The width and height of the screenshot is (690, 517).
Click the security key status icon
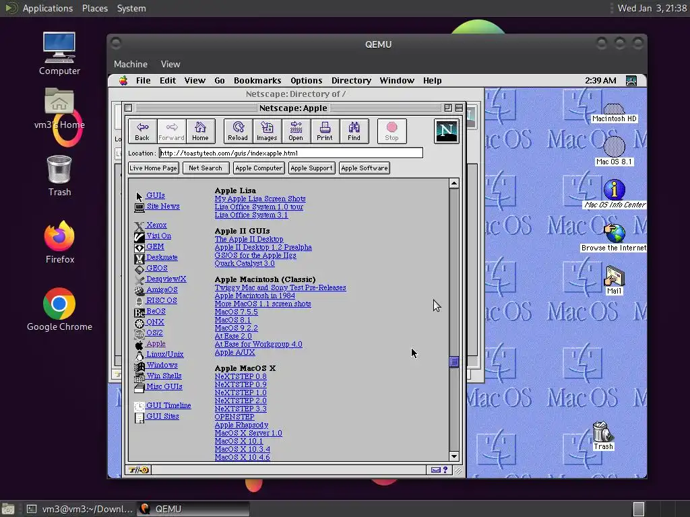pos(139,470)
